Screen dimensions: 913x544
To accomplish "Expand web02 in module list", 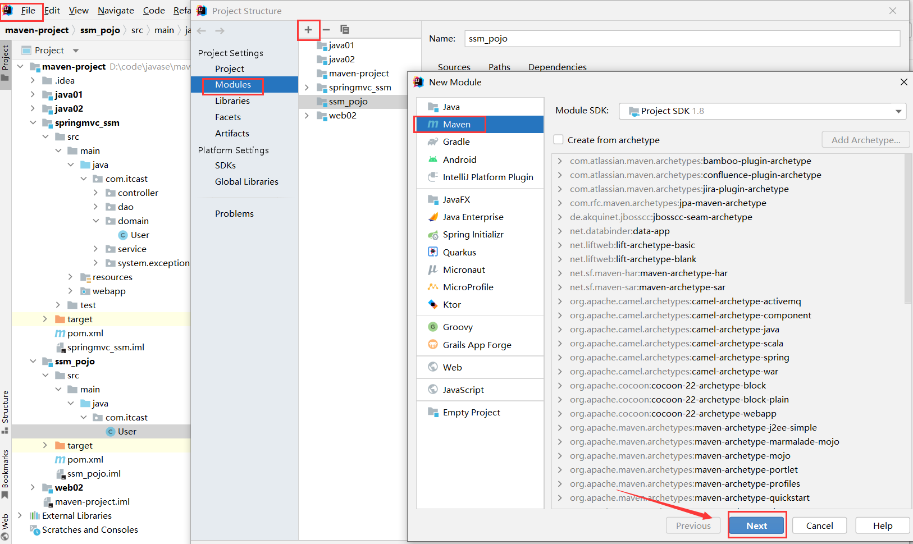I will pos(307,116).
